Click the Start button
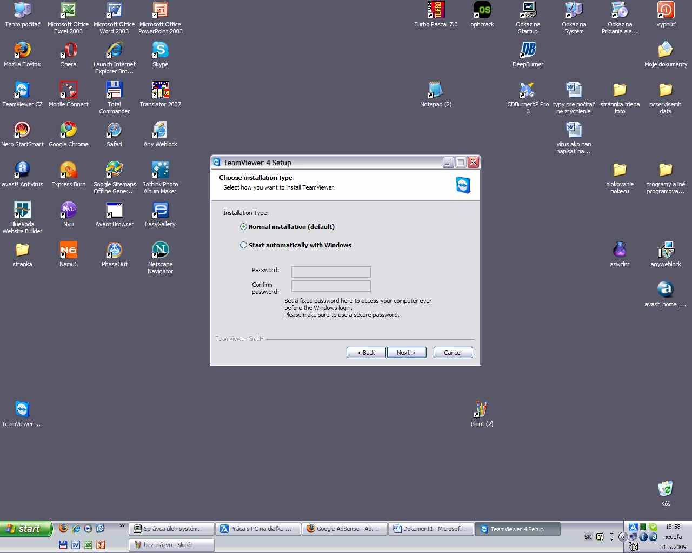 (x=26, y=529)
